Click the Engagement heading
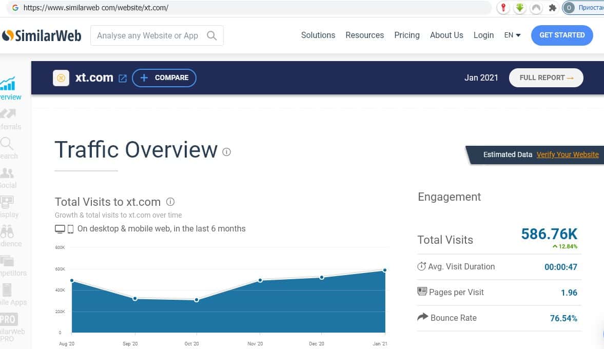Image resolution: width=604 pixels, height=349 pixels. tap(449, 197)
